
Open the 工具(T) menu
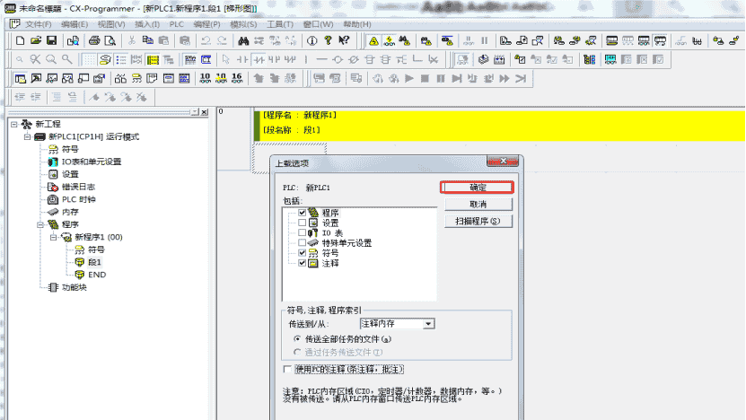click(x=280, y=23)
